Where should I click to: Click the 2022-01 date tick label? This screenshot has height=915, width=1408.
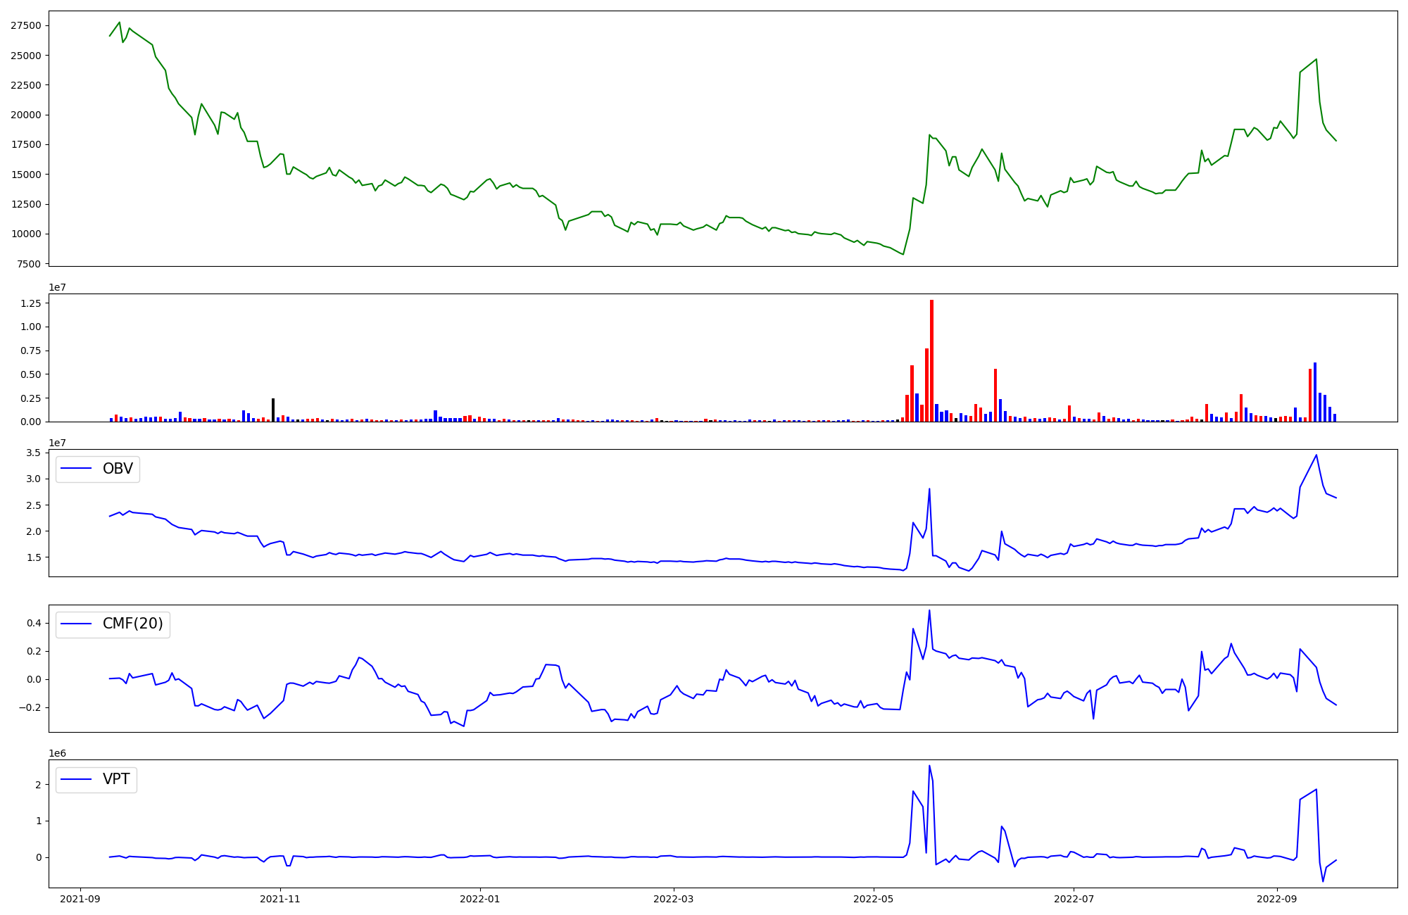pyautogui.click(x=480, y=899)
